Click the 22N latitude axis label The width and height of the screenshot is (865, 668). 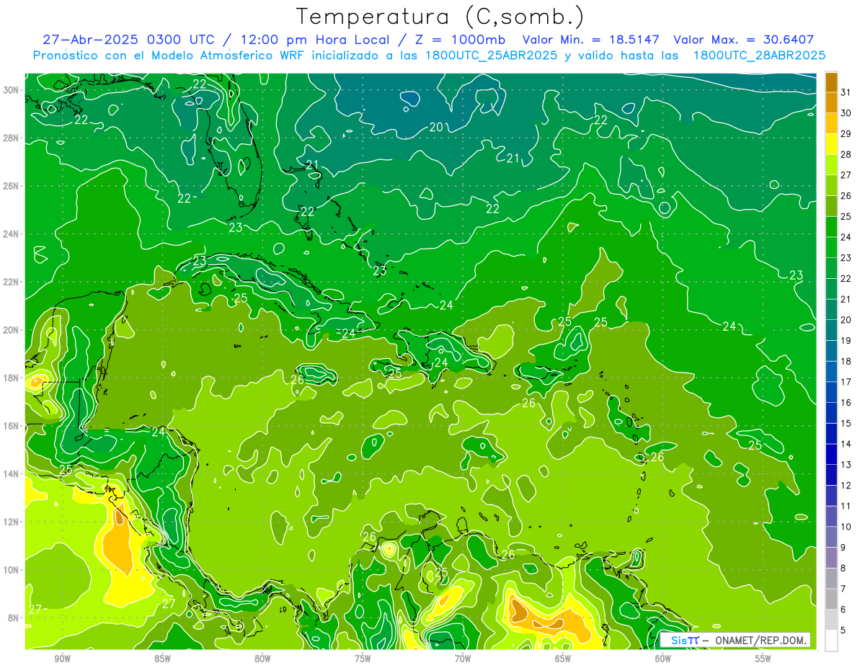click(10, 282)
